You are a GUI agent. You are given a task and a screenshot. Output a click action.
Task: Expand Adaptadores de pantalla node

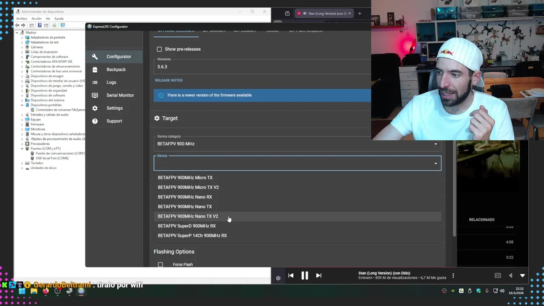[x=22, y=37]
